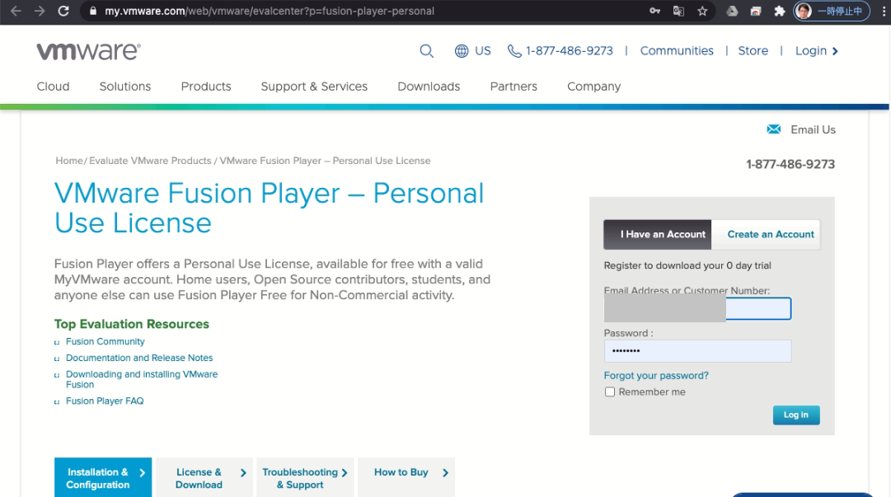Reload the page with browser refresh icon
891x497 pixels.
pyautogui.click(x=63, y=11)
